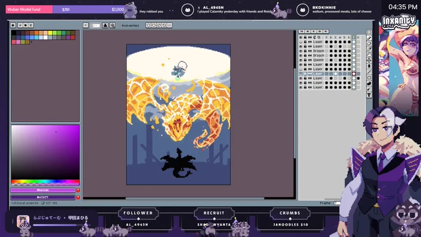Viewport: 421px width, 237px height.
Task: Select the Rectangle shape tool
Action: [369, 77]
